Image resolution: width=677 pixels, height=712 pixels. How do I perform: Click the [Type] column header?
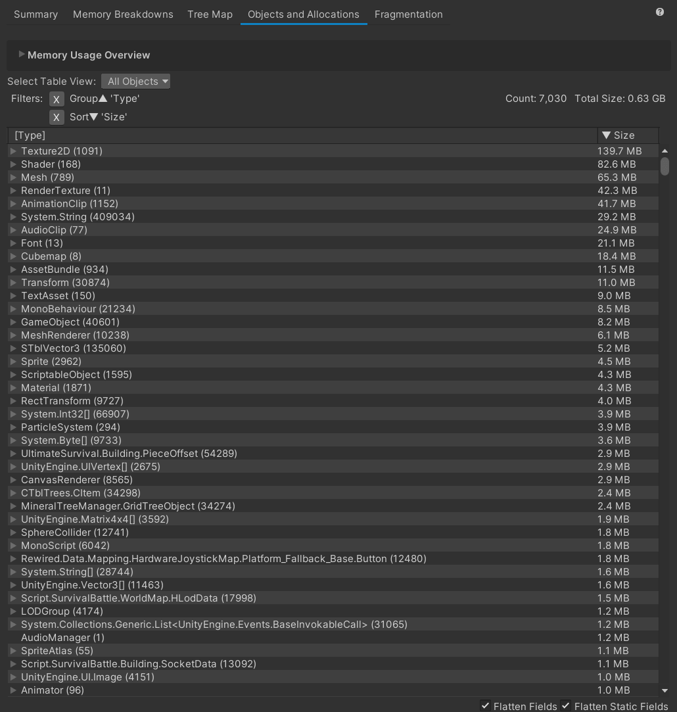click(302, 135)
